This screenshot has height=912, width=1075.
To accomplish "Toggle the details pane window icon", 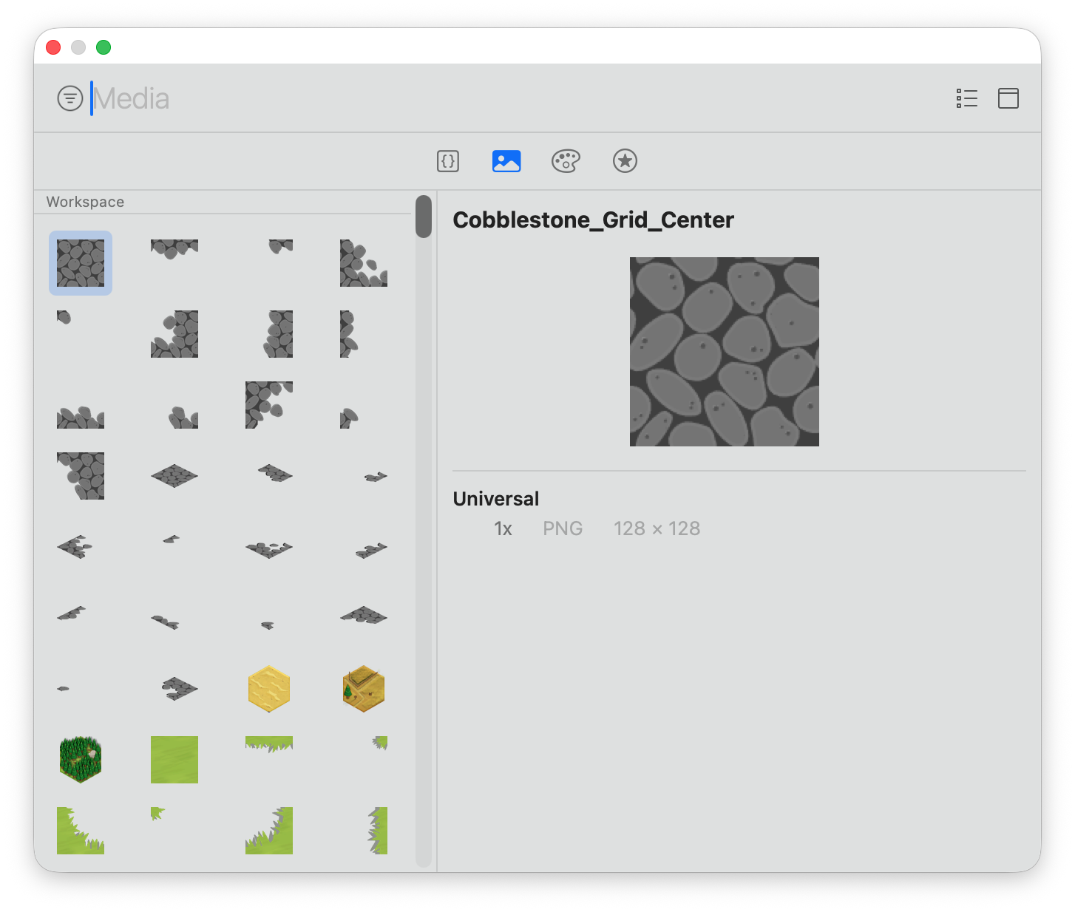I will pos(1008,98).
